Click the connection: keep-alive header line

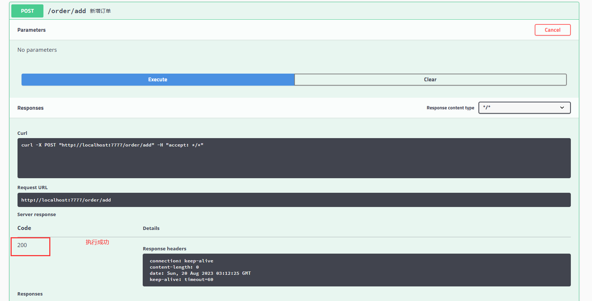click(181, 261)
